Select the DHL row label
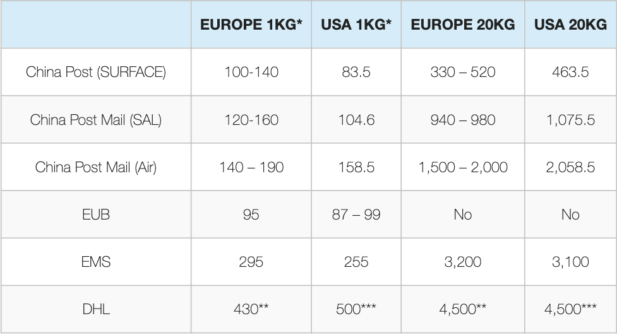Screen dimensions: 617x335 96,309
